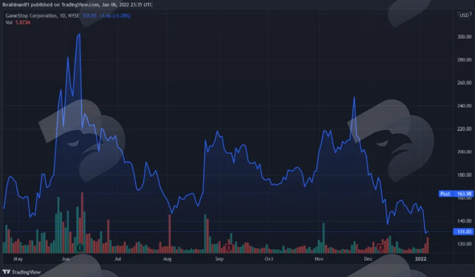The height and width of the screenshot is (277, 475).
Task: Click the Nov label on time axis
Action: 319,259
